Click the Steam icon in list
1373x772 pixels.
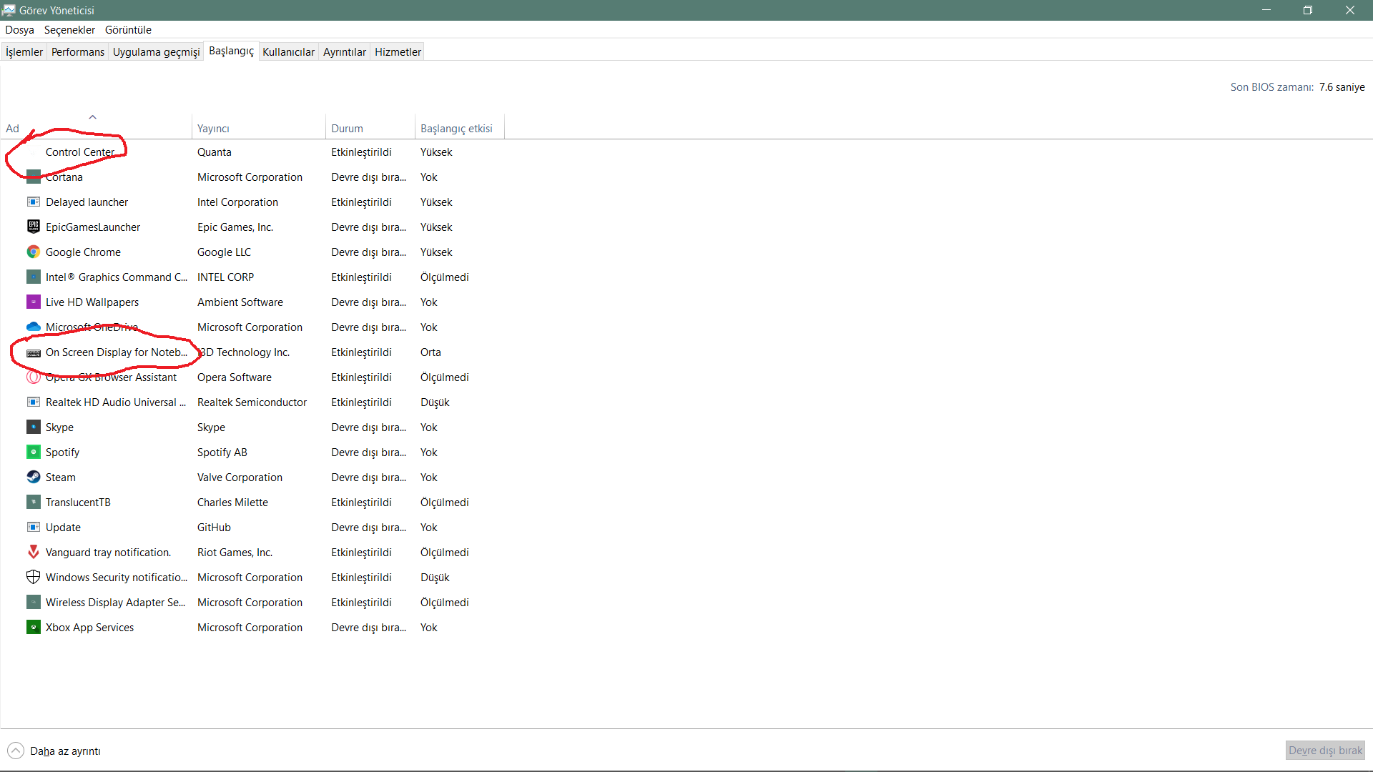click(33, 477)
